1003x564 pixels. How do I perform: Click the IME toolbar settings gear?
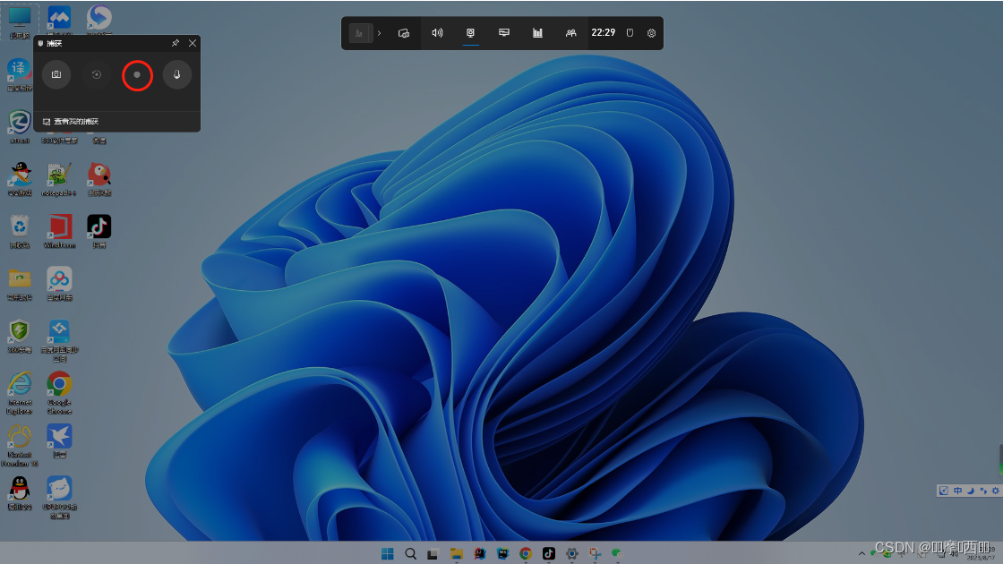click(995, 491)
